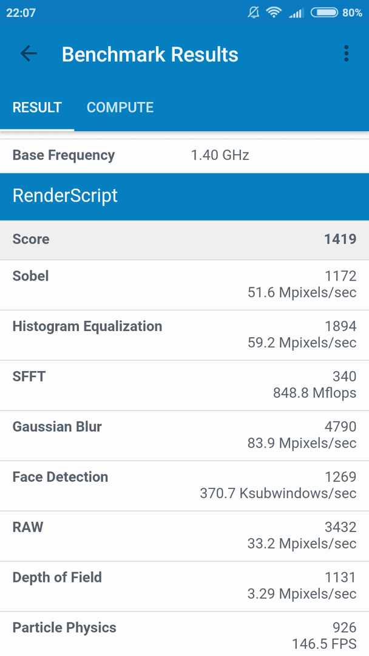Tap the SFFT result row
The width and height of the screenshot is (369, 656).
184,385
